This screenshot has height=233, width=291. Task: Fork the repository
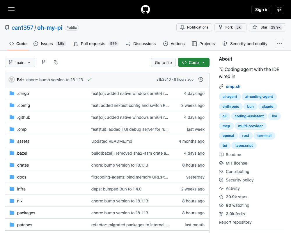230,27
